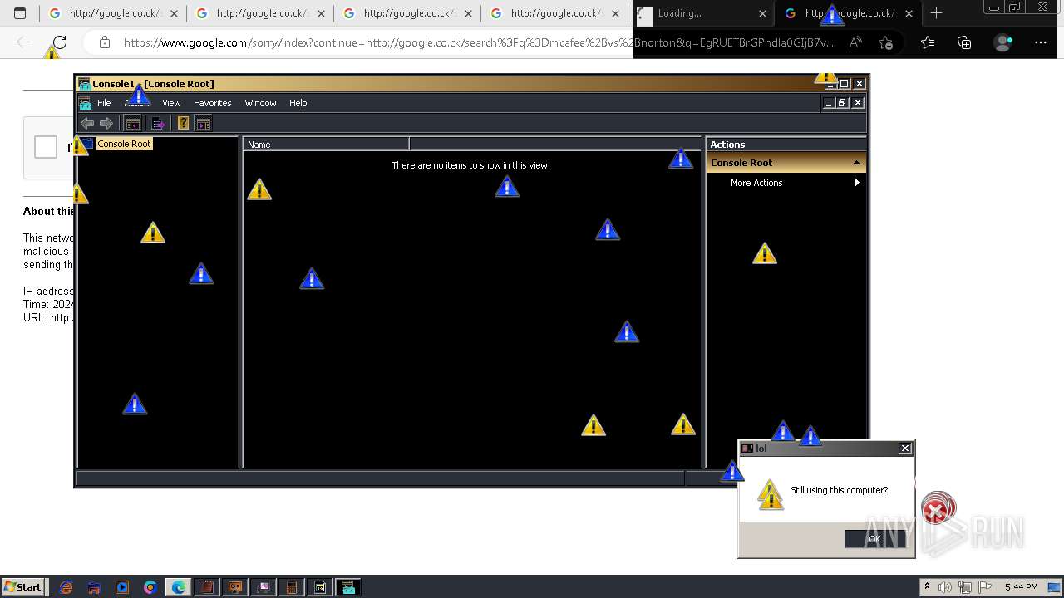The image size is (1064, 598).
Task: Switch to the Console1 MMC taskbar button
Action: coord(348,587)
